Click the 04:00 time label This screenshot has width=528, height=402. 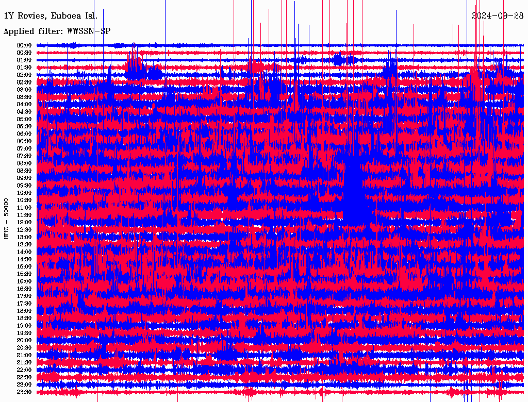pyautogui.click(x=24, y=104)
